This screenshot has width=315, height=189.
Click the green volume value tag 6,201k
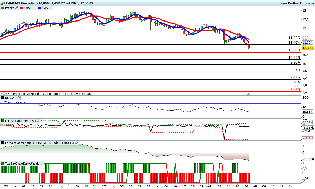click(307, 122)
